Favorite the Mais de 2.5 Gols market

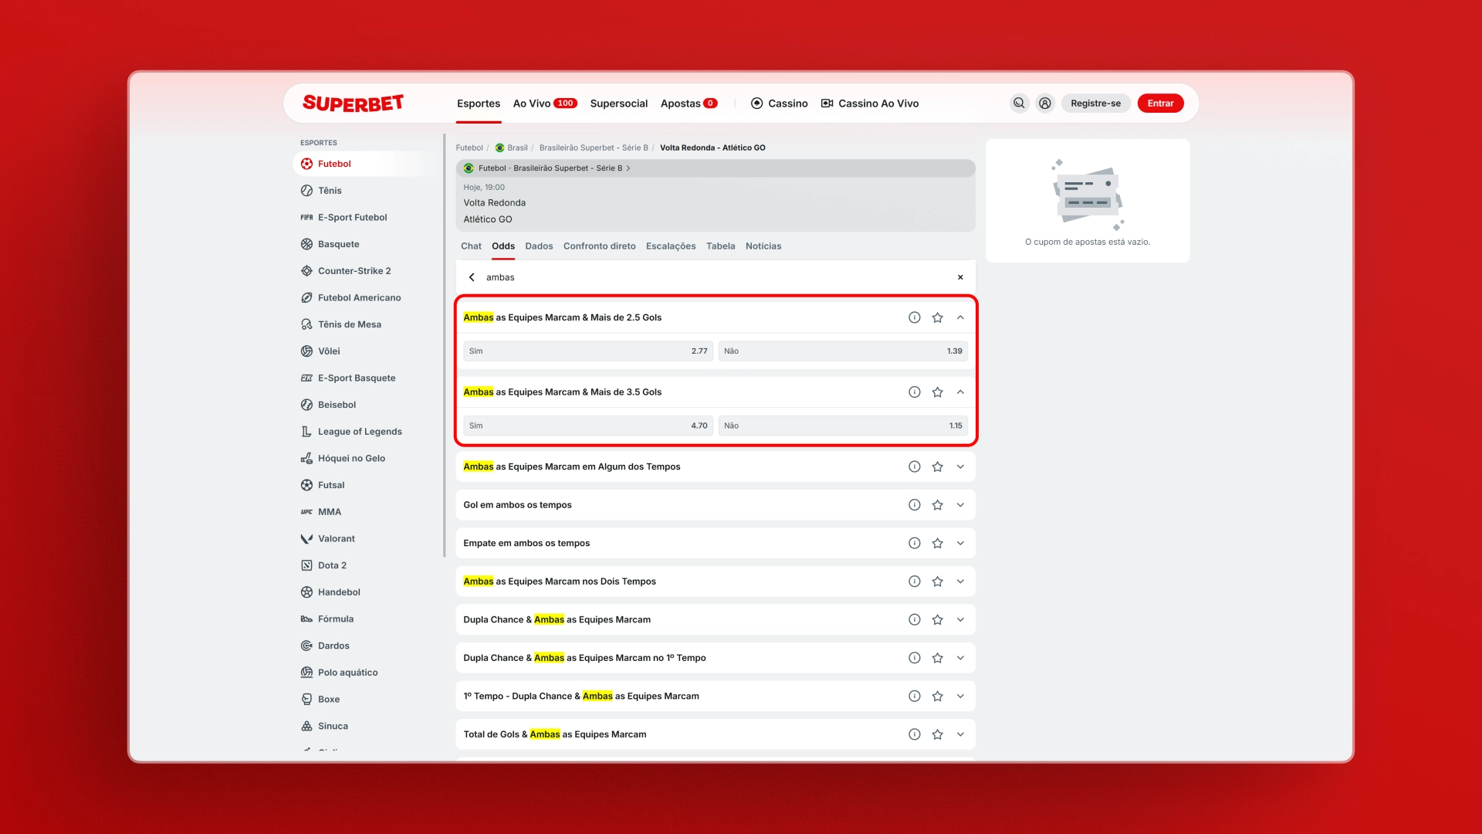pyautogui.click(x=937, y=317)
